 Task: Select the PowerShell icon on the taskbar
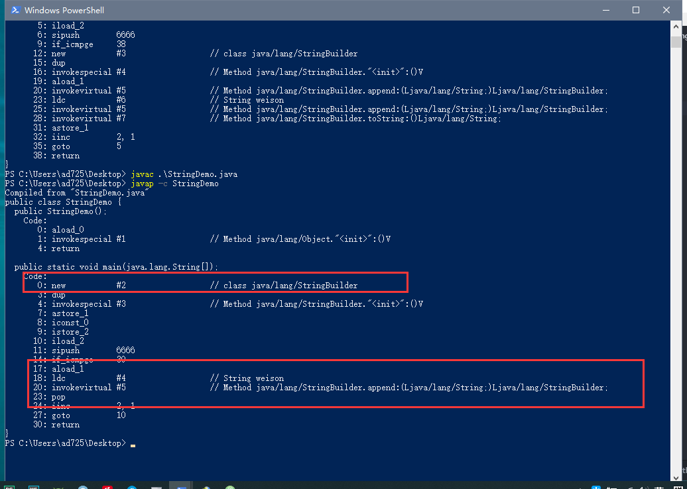181,486
